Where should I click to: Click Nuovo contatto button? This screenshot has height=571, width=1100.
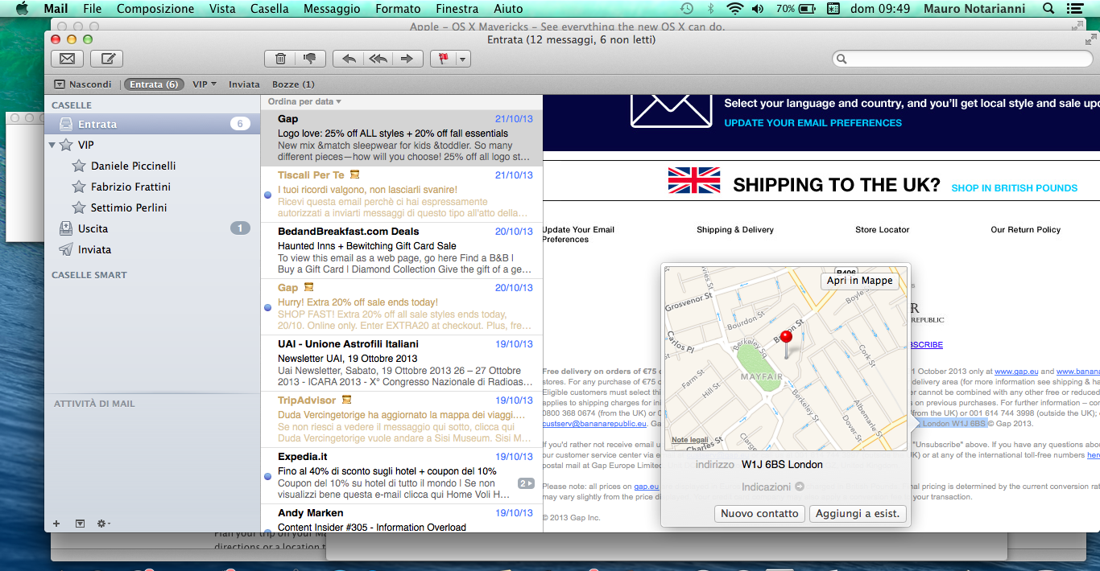click(x=759, y=513)
